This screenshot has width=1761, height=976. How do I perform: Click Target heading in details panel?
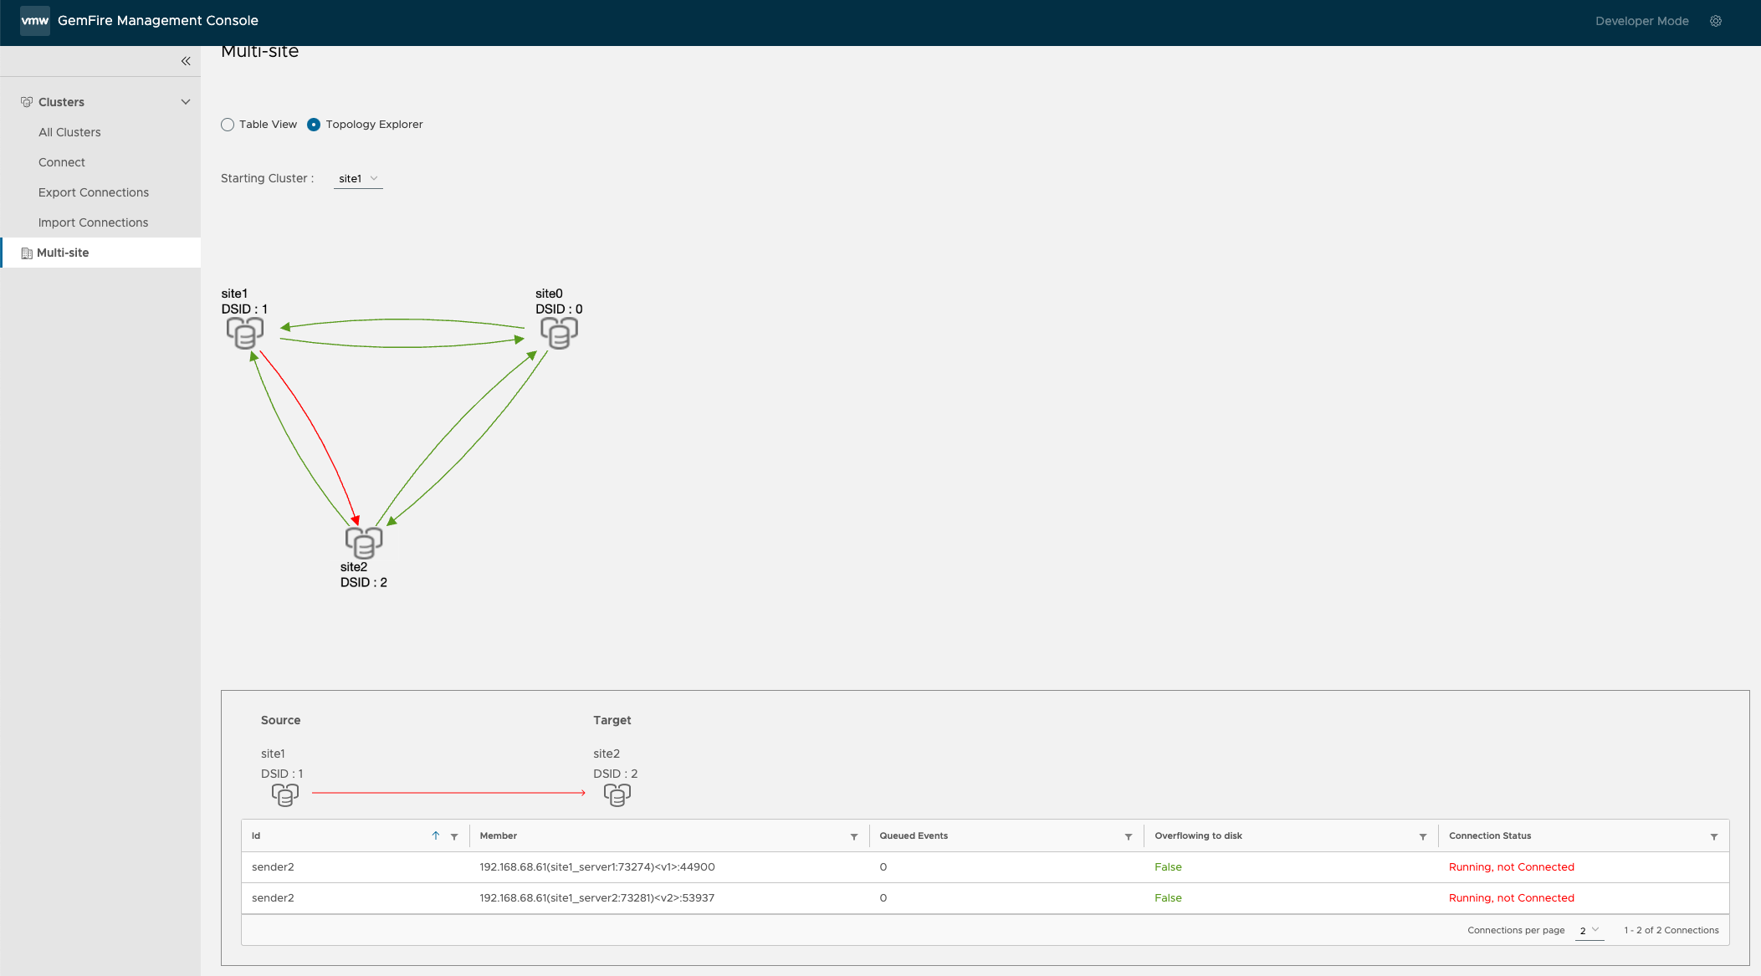click(612, 720)
